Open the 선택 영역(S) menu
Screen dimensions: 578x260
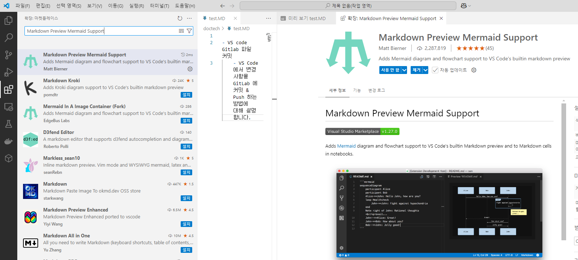coord(69,6)
